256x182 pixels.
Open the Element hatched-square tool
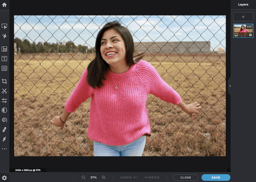pos(4,68)
